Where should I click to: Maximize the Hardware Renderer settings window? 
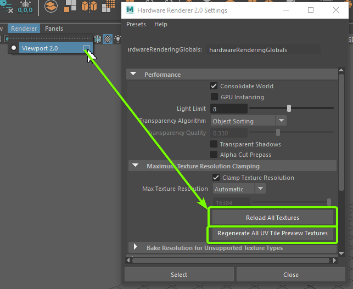pyautogui.click(x=311, y=10)
